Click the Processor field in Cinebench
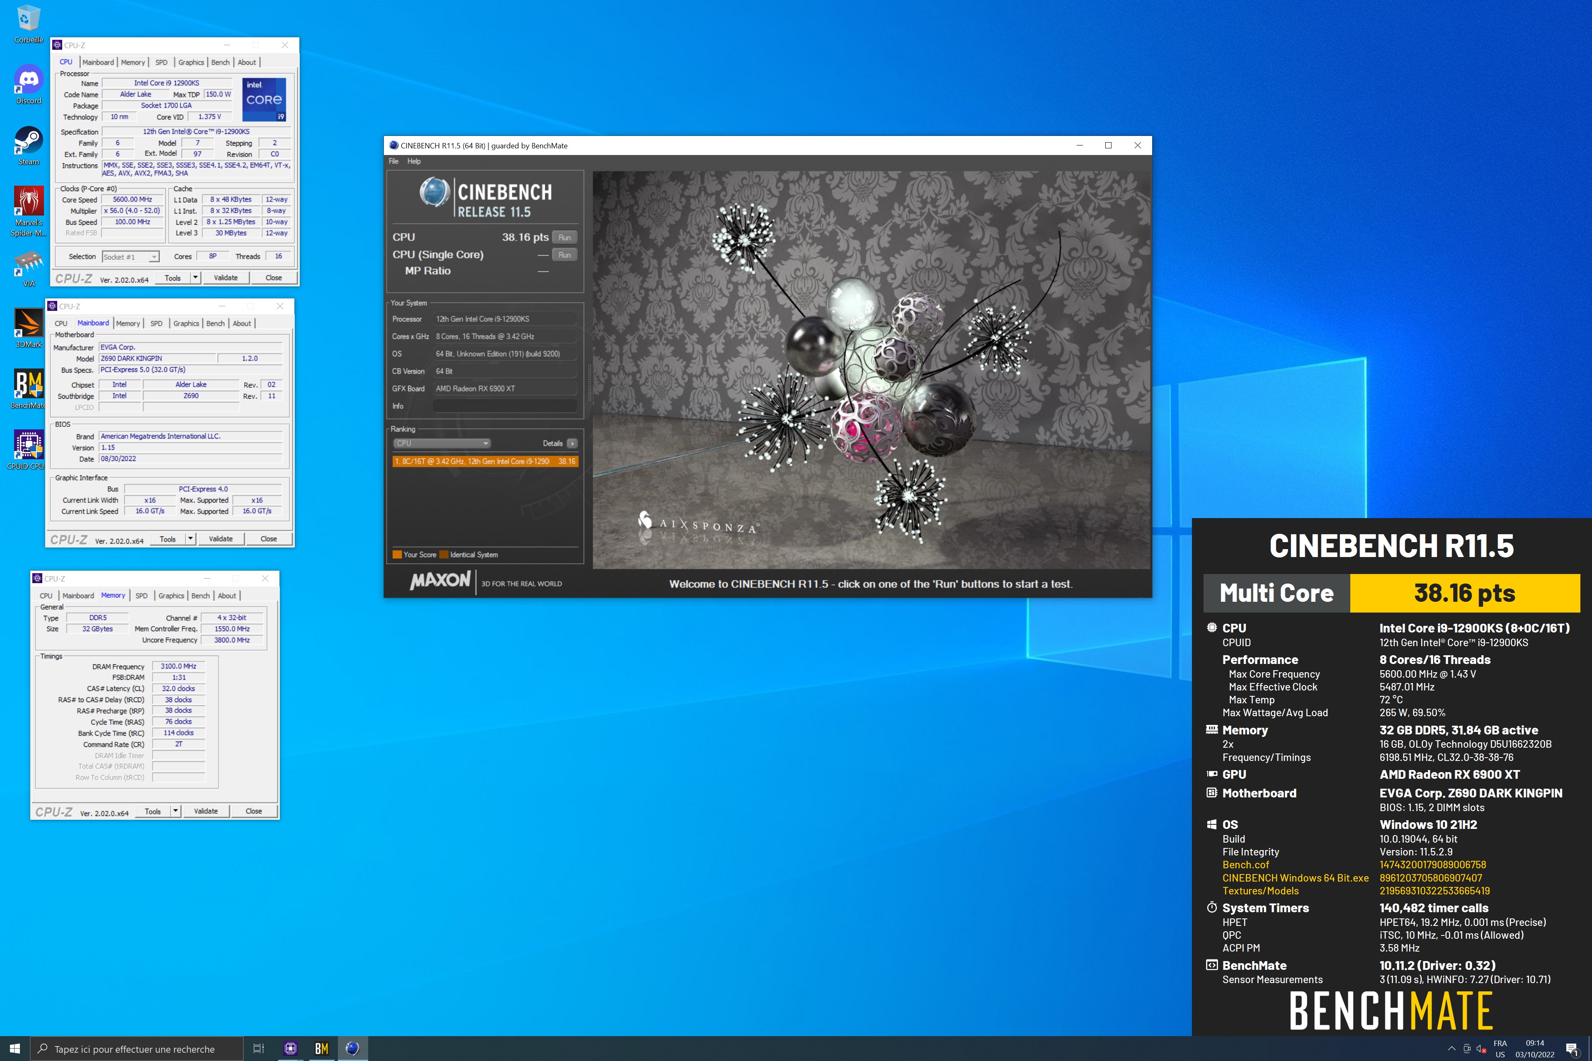This screenshot has height=1061, width=1592. click(x=504, y=319)
